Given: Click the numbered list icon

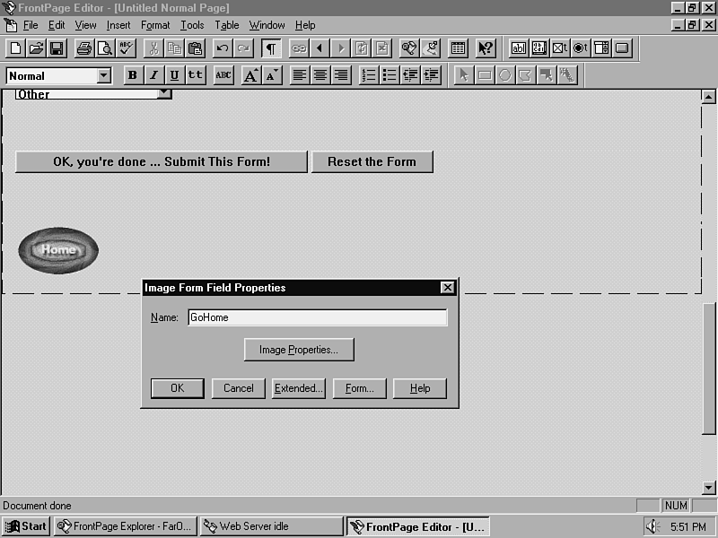Looking at the screenshot, I should 368,75.
